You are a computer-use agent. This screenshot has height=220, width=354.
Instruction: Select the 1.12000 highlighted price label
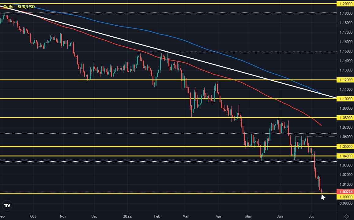pos(345,80)
